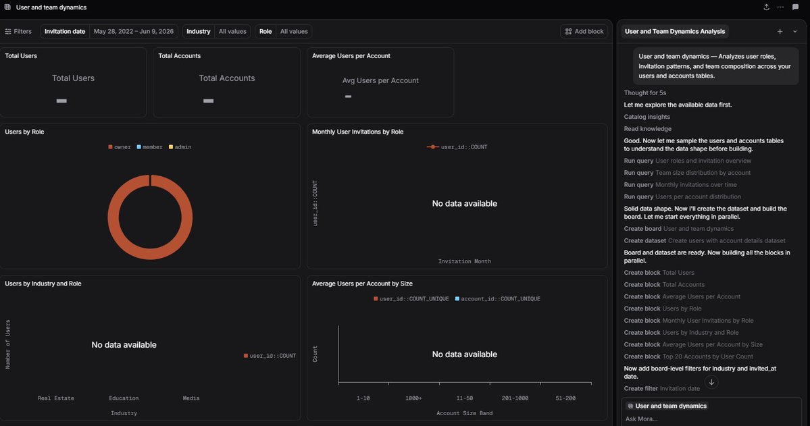Toggle owner series in Users by Role legend
The height and width of the screenshot is (426, 810).
(120, 147)
